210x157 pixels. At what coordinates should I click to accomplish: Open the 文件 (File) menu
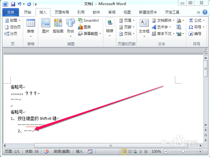10,12
